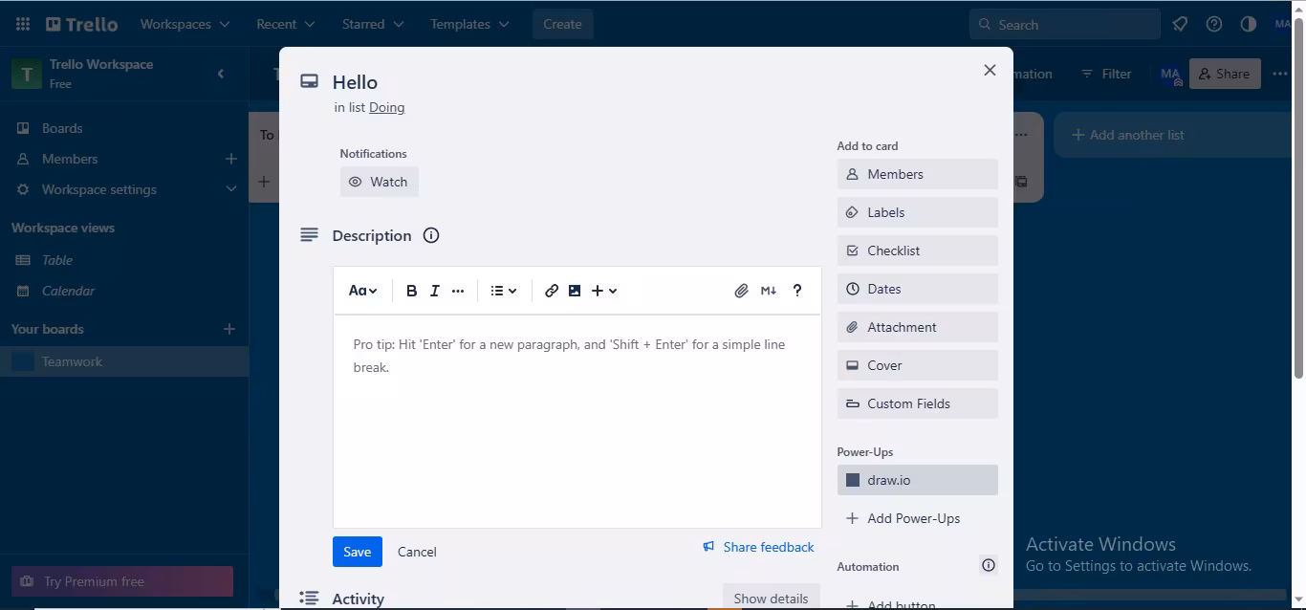Open the text styles Aa dropdown

362,291
